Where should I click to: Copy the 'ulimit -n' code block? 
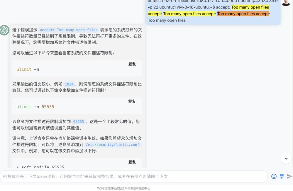pyautogui.click(x=132, y=64)
